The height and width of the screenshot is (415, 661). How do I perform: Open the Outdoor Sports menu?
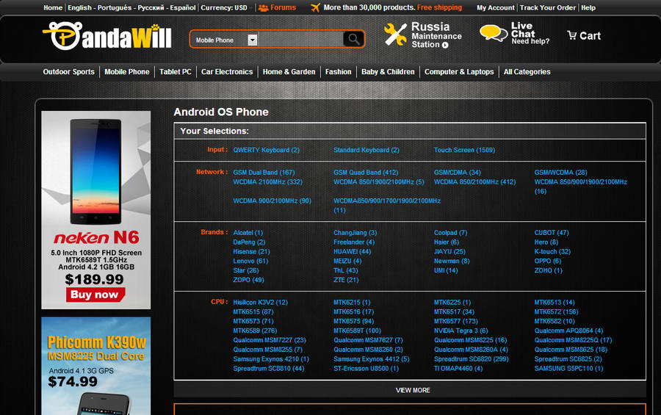point(69,72)
